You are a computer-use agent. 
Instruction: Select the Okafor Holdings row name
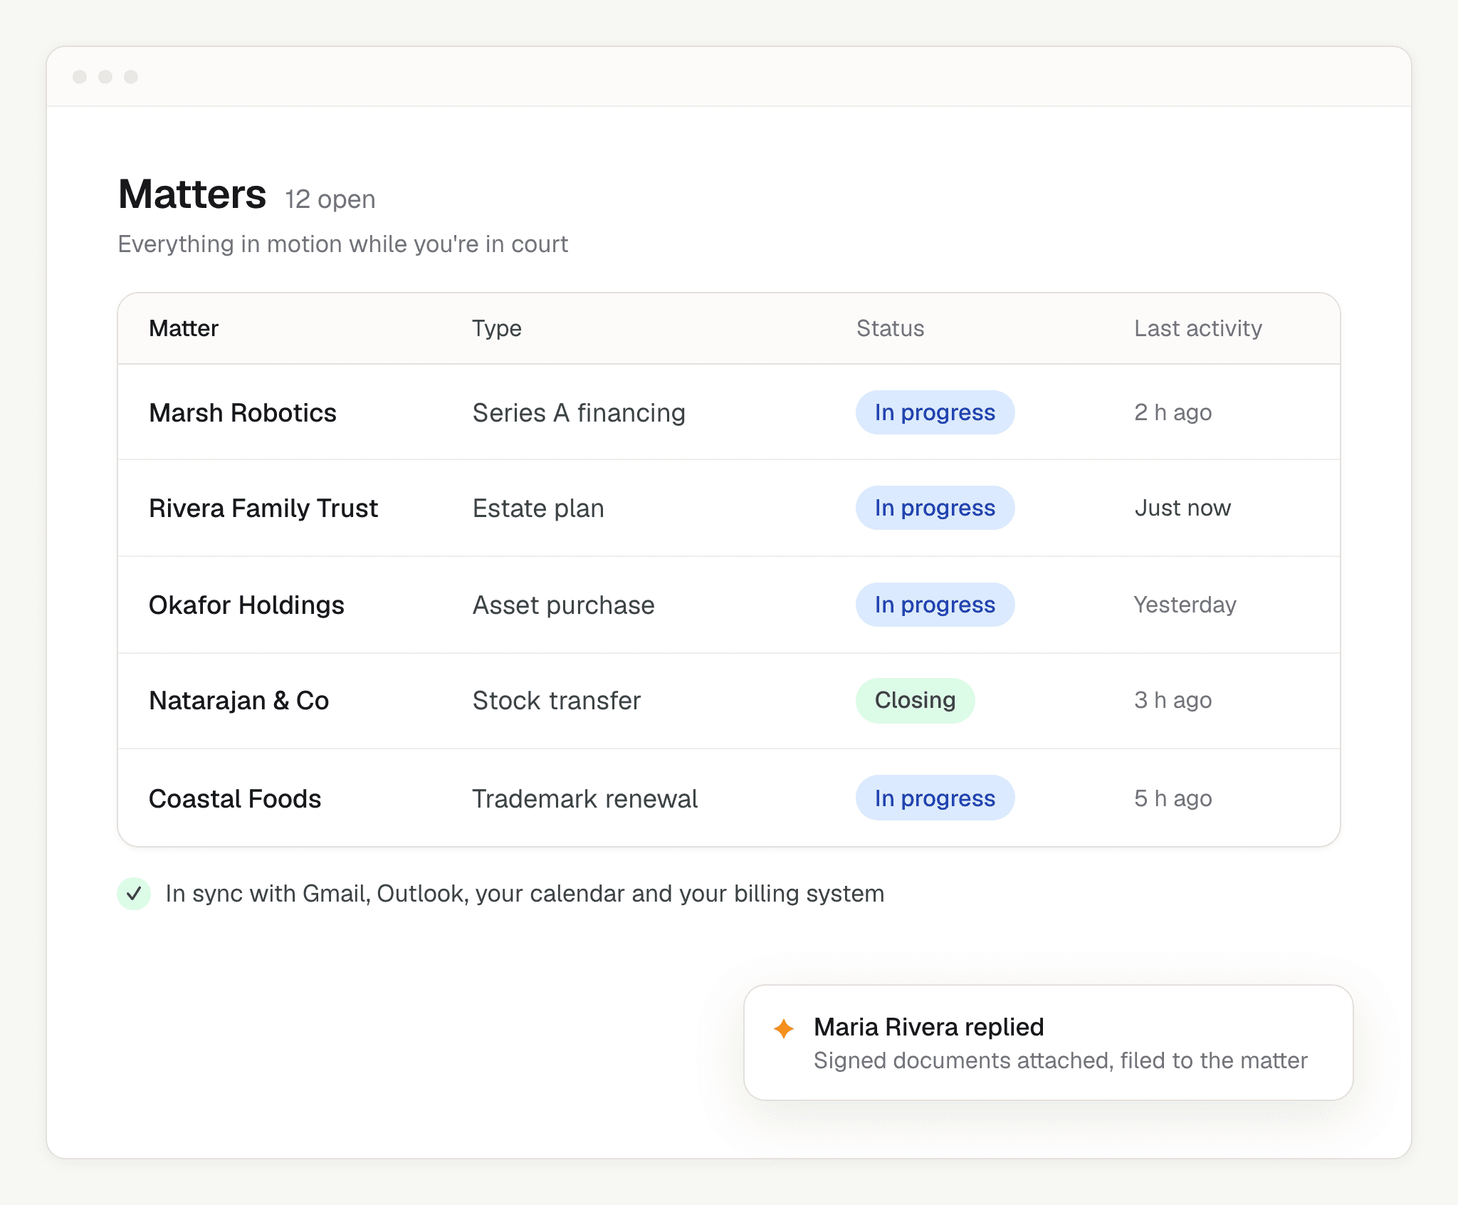[246, 605]
